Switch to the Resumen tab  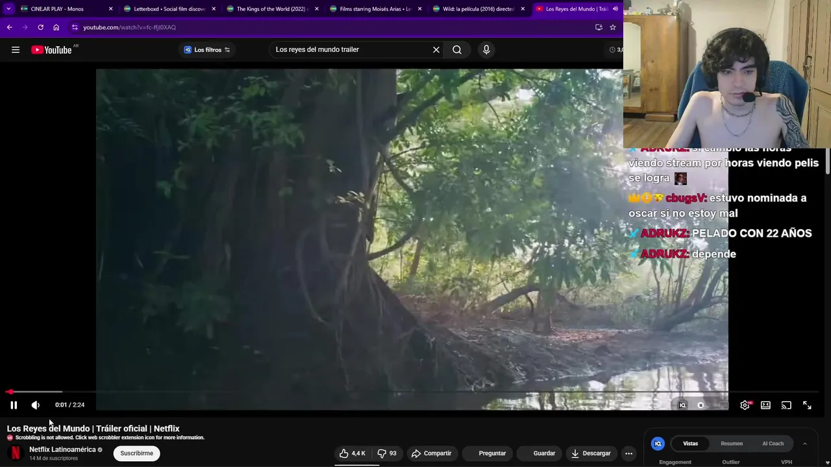click(x=732, y=444)
